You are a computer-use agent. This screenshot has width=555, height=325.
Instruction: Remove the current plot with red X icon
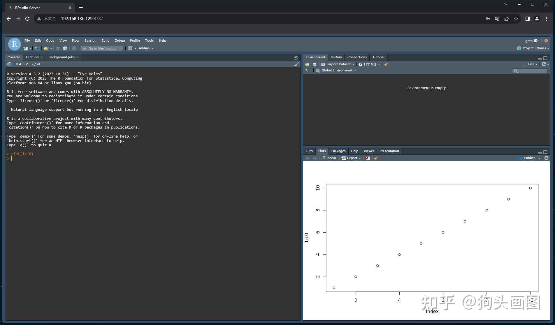367,158
